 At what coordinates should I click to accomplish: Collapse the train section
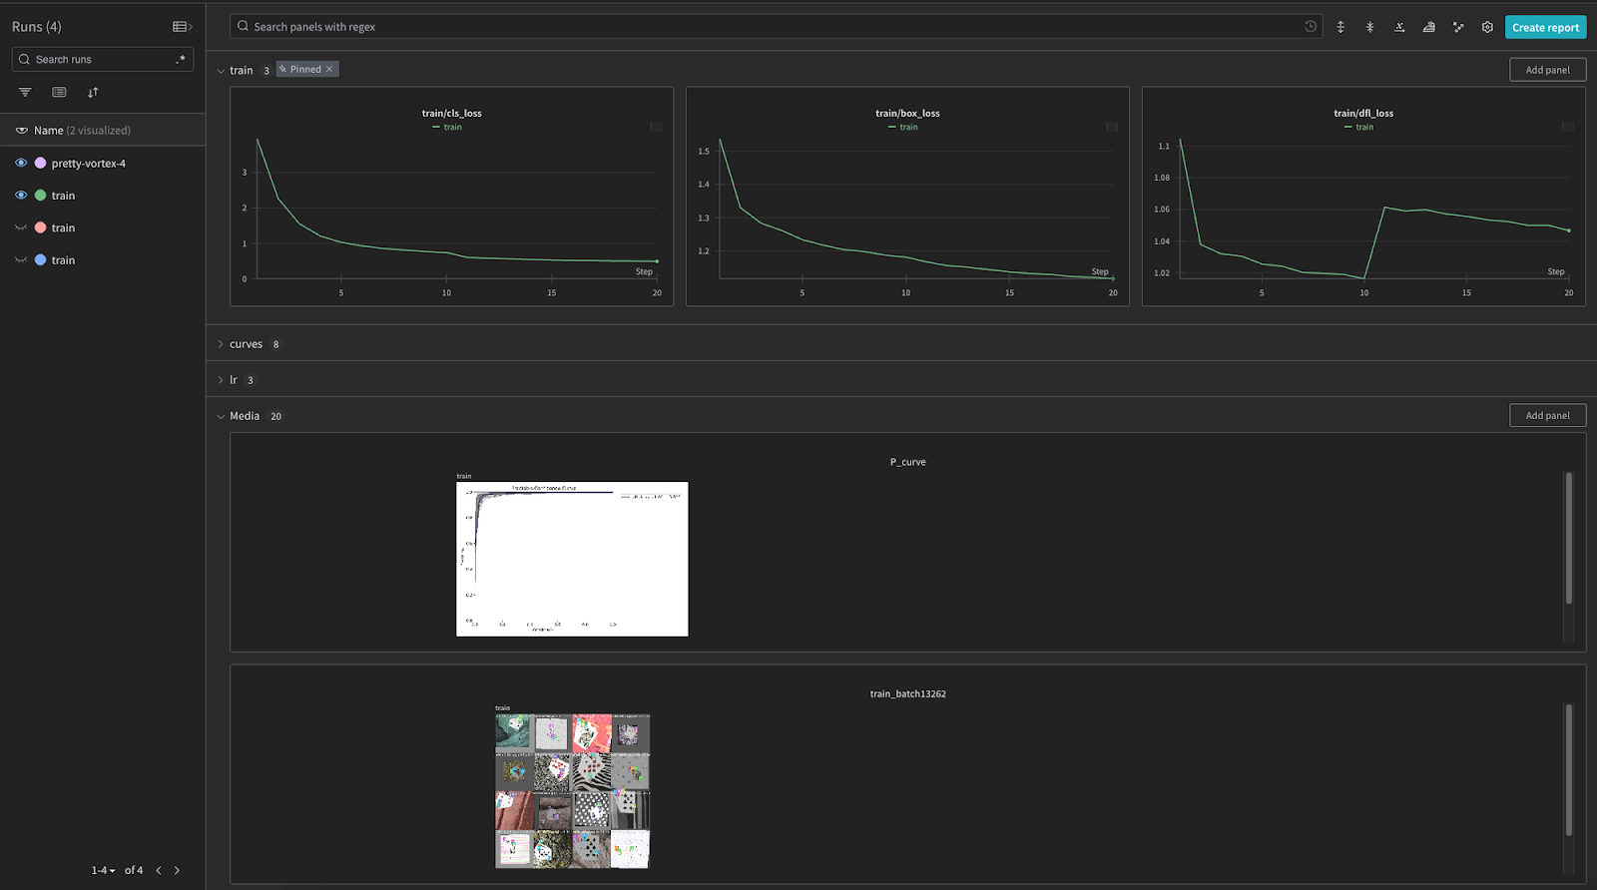221,71
